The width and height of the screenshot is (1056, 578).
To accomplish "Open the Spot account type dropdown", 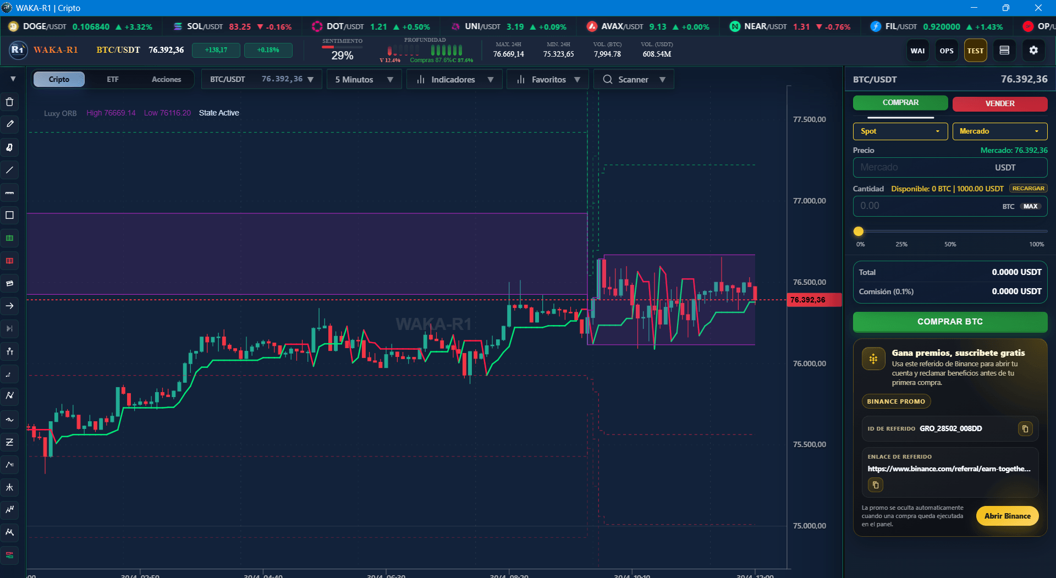I will click(900, 131).
